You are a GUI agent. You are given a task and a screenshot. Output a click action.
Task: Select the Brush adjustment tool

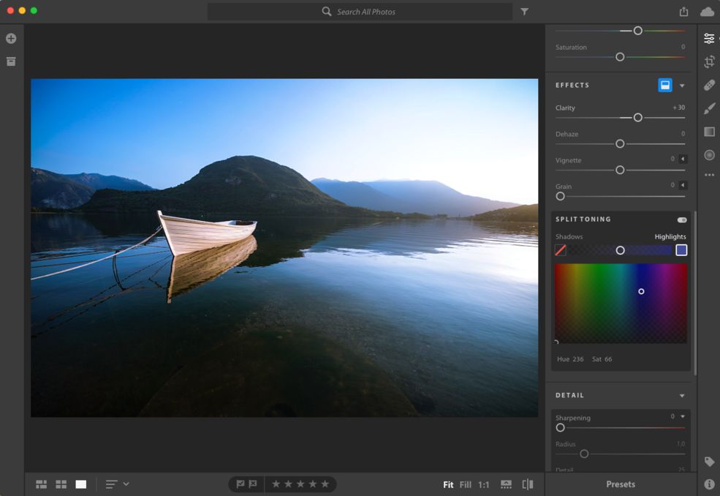coord(709,108)
